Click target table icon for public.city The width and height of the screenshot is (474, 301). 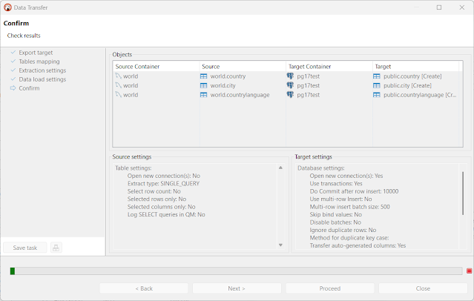click(377, 85)
